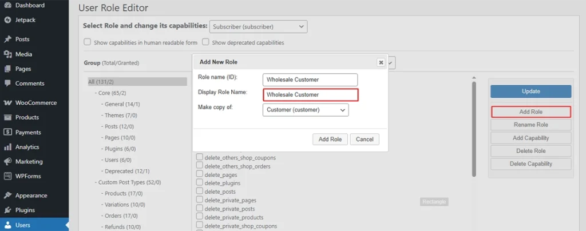Click the Marketing megaphone icon
This screenshot has width=586, height=231.
7,162
